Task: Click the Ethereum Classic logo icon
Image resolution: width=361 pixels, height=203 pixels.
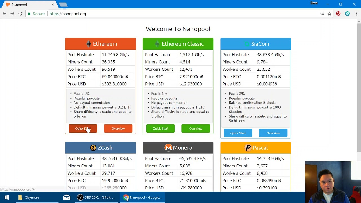Action: coord(157,44)
